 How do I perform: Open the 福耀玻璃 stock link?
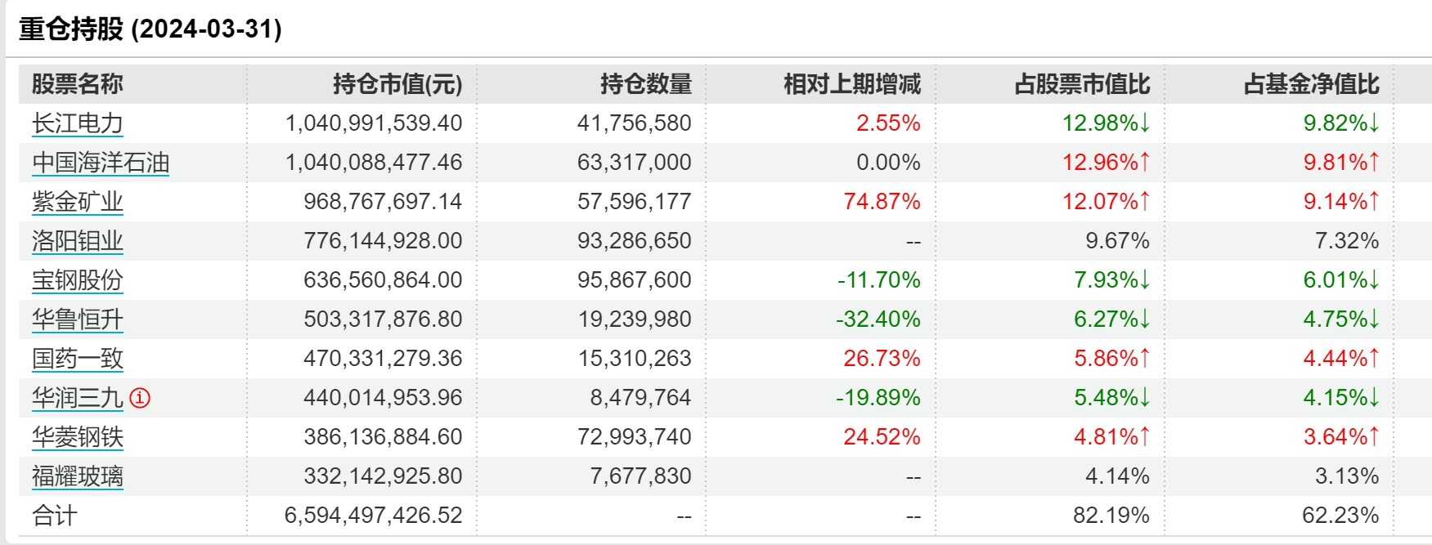78,476
